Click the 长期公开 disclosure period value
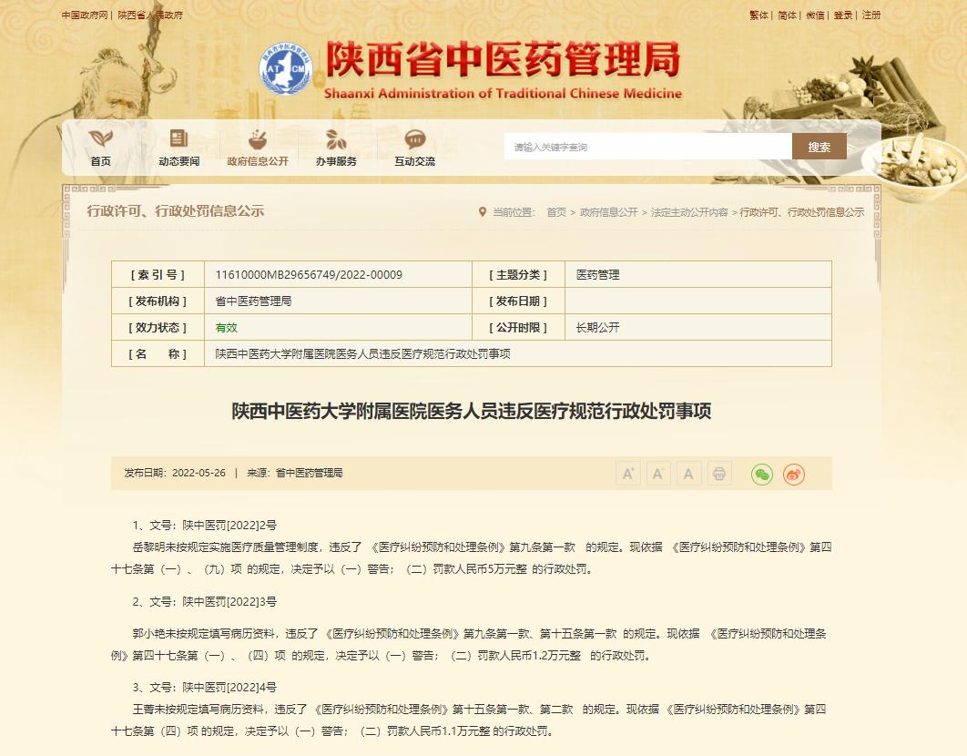The height and width of the screenshot is (756, 967). point(597,328)
